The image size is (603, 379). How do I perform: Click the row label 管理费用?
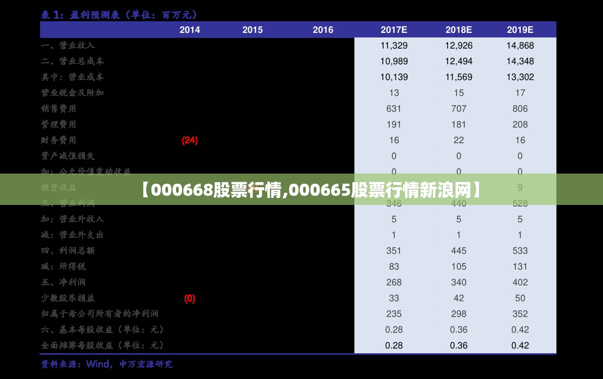click(58, 124)
